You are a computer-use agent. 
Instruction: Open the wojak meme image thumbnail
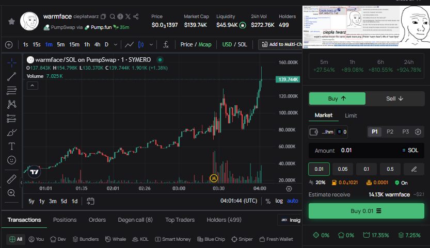tap(366, 27)
